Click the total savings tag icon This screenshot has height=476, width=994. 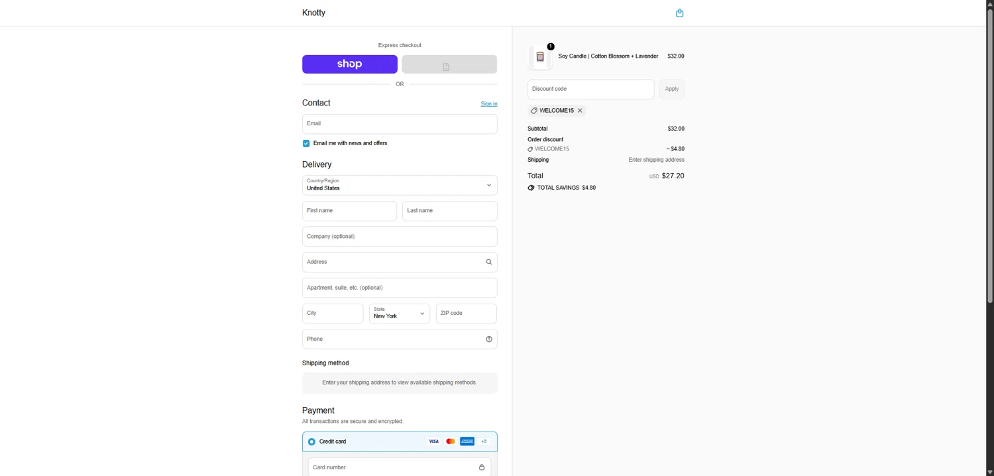[x=531, y=188]
